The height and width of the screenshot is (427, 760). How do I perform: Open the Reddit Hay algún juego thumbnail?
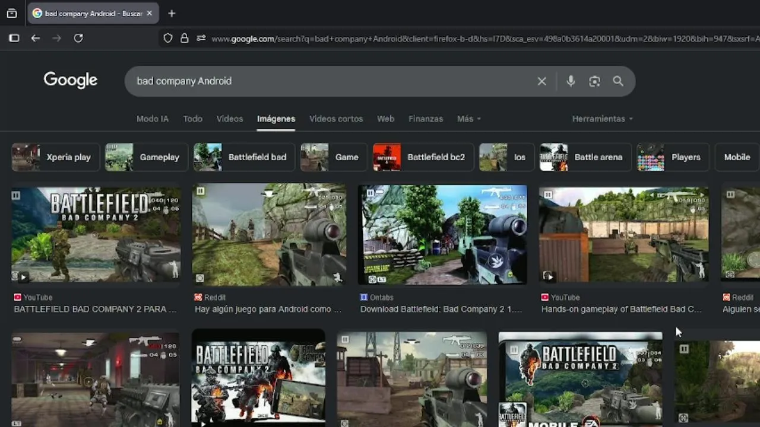pyautogui.click(x=270, y=235)
